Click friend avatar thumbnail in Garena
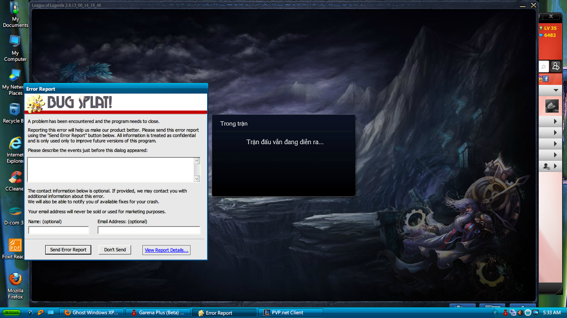Screen dimensions: 567x318 point(552,106)
